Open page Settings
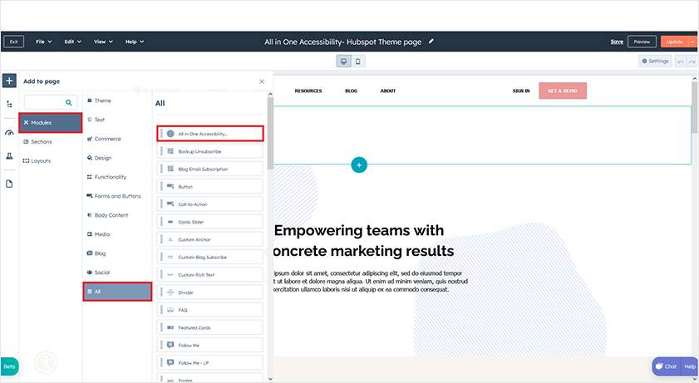This screenshot has height=383, width=699. pos(655,61)
